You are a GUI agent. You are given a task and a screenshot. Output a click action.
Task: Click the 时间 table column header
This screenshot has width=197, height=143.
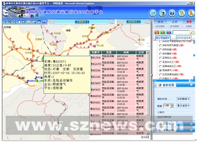click(x=126, y=52)
